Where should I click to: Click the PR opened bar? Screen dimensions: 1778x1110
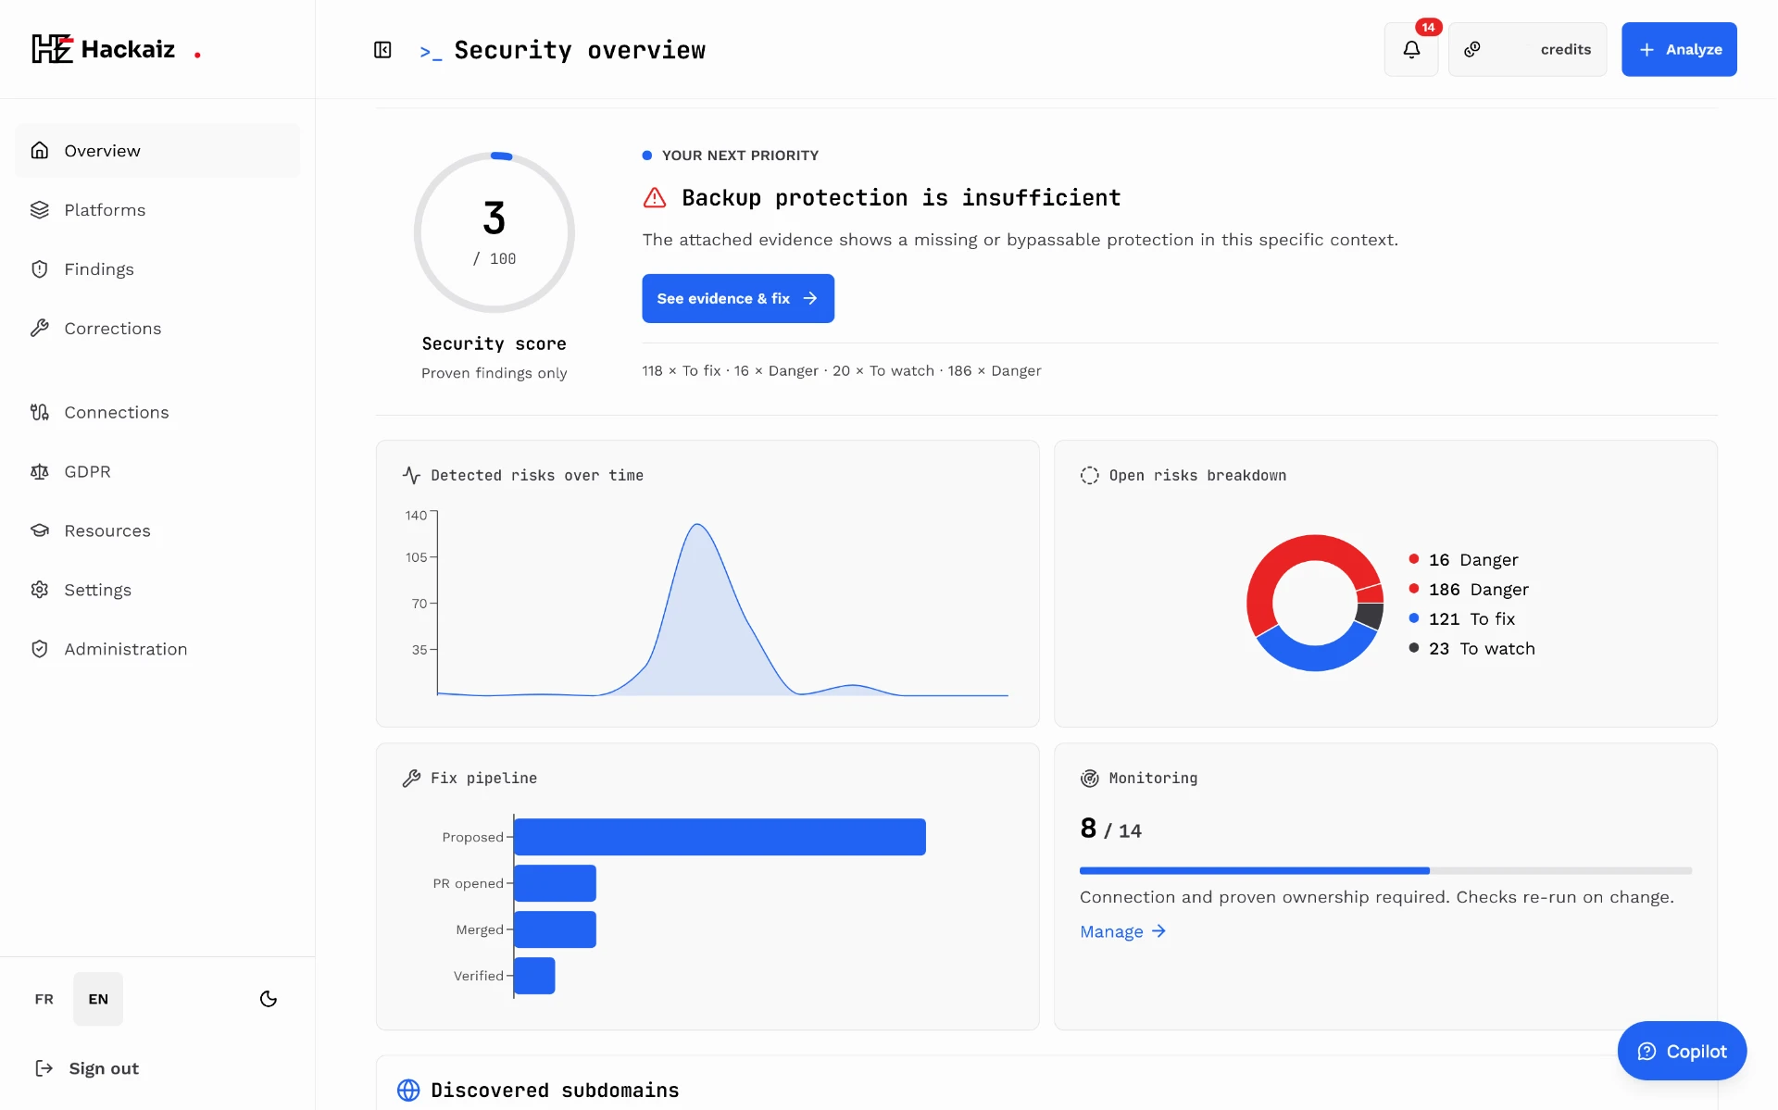[555, 883]
